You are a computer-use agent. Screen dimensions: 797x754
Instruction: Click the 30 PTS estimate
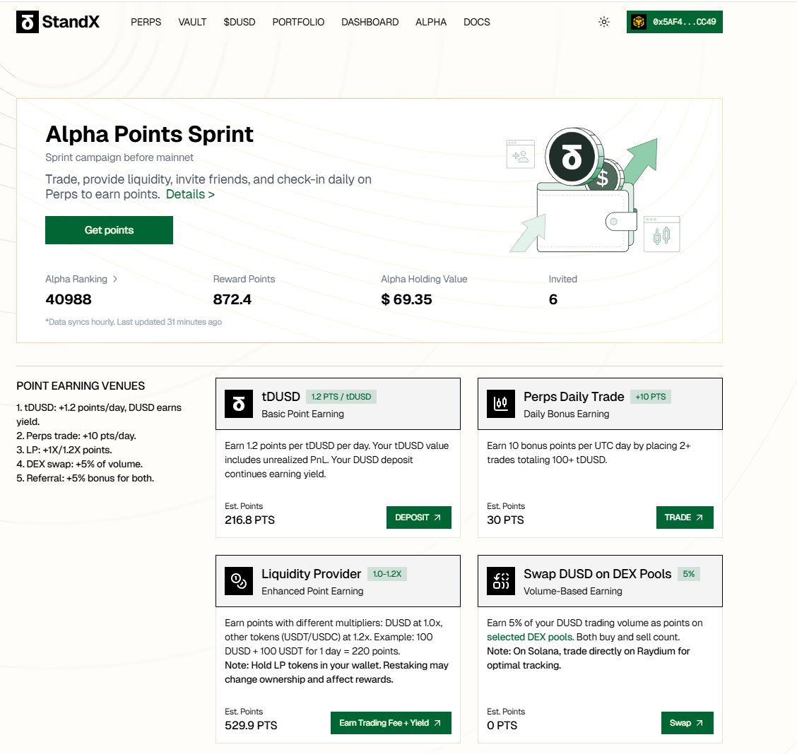pos(505,520)
